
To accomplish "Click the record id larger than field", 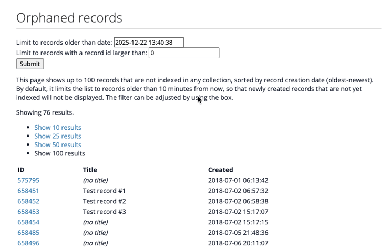I will tap(183, 53).
